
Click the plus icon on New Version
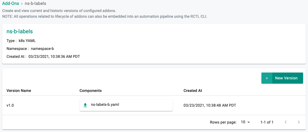point(267,78)
